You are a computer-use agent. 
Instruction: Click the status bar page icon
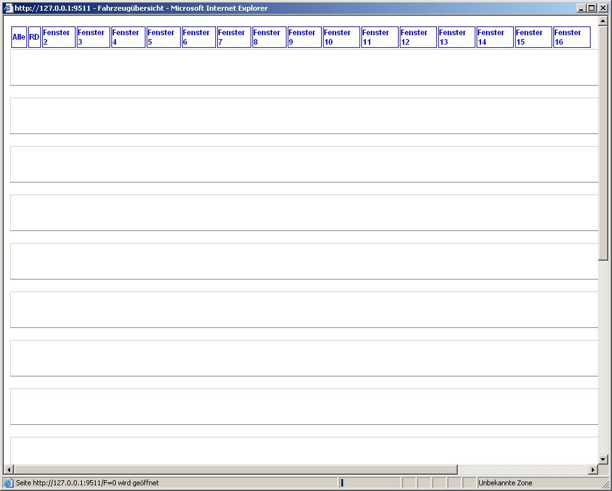pos(9,483)
